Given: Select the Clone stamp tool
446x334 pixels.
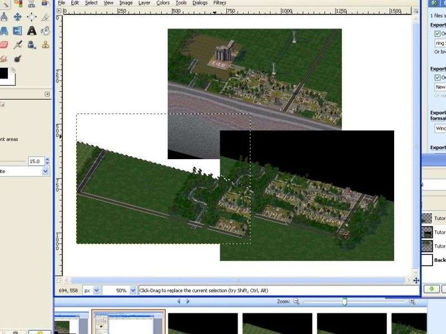Looking at the screenshot, I should click(x=45, y=45).
